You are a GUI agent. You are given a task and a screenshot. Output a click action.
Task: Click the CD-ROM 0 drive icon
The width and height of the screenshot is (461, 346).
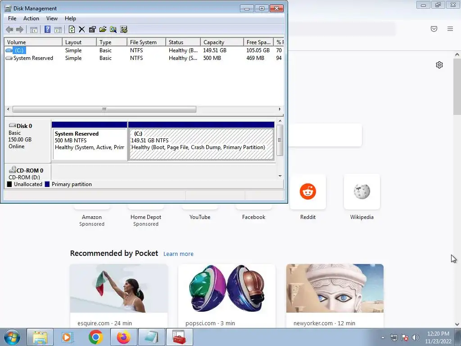point(12,170)
